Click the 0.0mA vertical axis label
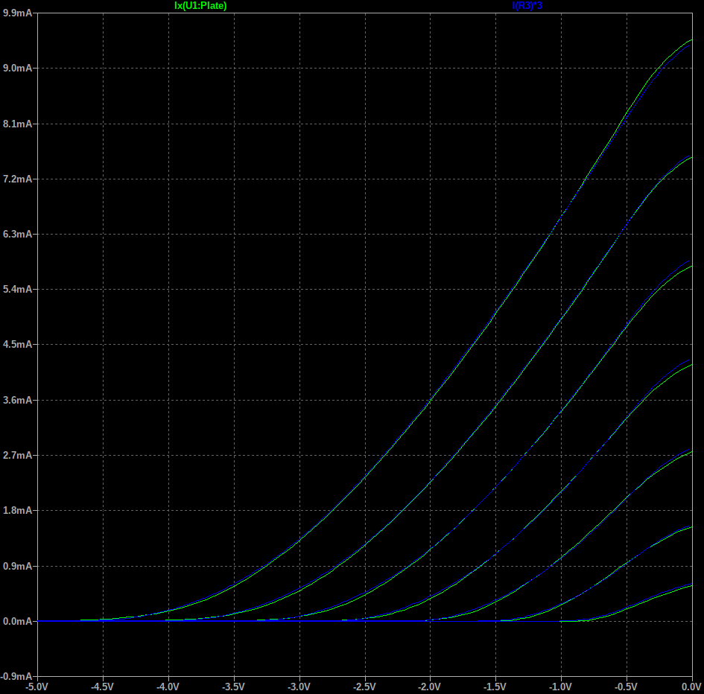This screenshot has width=704, height=694. point(18,621)
